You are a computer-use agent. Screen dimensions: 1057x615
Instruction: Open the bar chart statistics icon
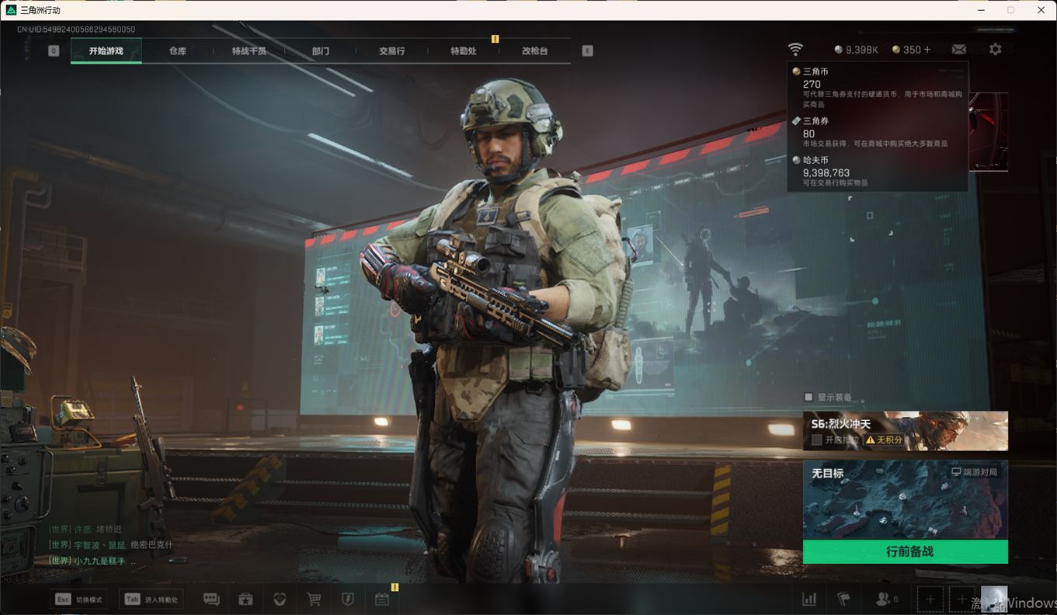[x=809, y=599]
